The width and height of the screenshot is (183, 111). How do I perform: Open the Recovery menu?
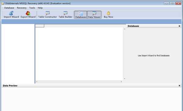click(22, 8)
